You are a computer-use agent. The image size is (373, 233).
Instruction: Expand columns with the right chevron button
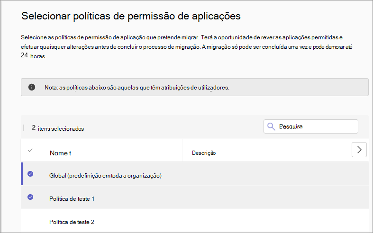[359, 150]
